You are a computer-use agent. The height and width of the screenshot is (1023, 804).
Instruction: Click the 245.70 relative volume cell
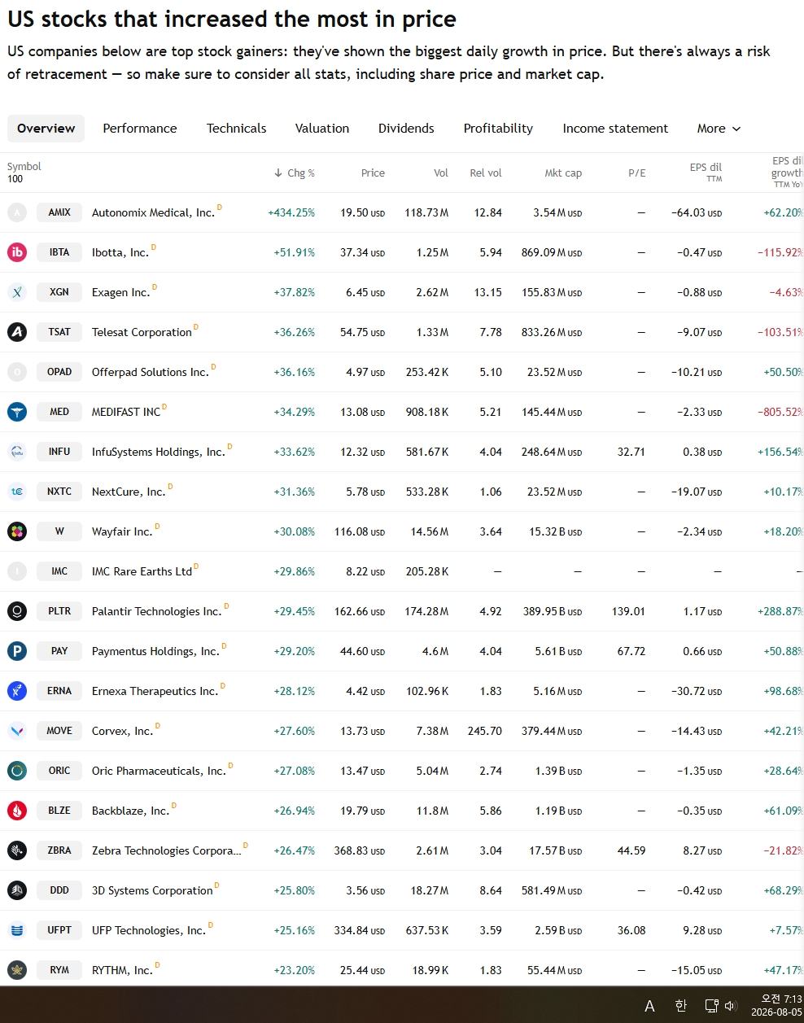point(485,731)
